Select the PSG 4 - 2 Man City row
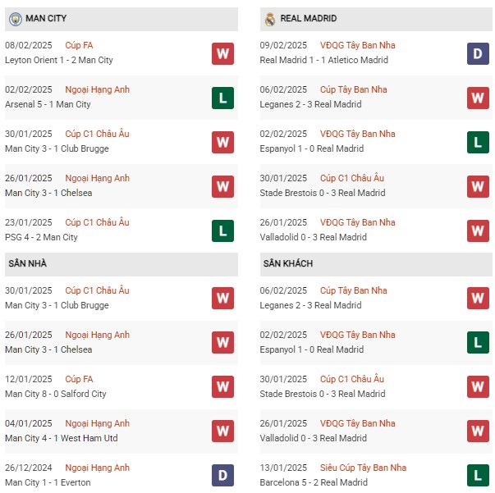 coord(121,231)
